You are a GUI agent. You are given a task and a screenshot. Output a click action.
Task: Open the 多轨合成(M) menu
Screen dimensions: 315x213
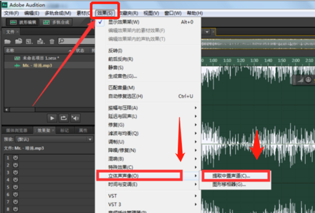[x=58, y=13]
